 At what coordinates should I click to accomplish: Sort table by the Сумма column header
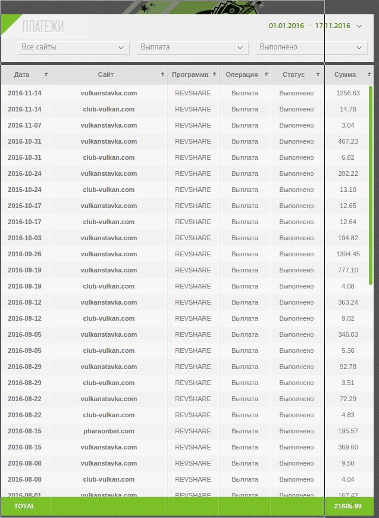click(349, 75)
